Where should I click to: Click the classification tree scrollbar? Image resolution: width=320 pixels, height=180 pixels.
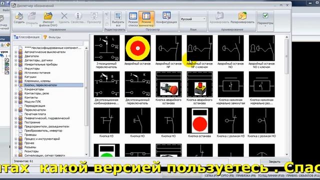[86, 101]
